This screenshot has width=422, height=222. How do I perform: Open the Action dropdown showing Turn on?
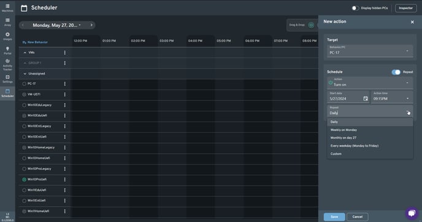370,83
